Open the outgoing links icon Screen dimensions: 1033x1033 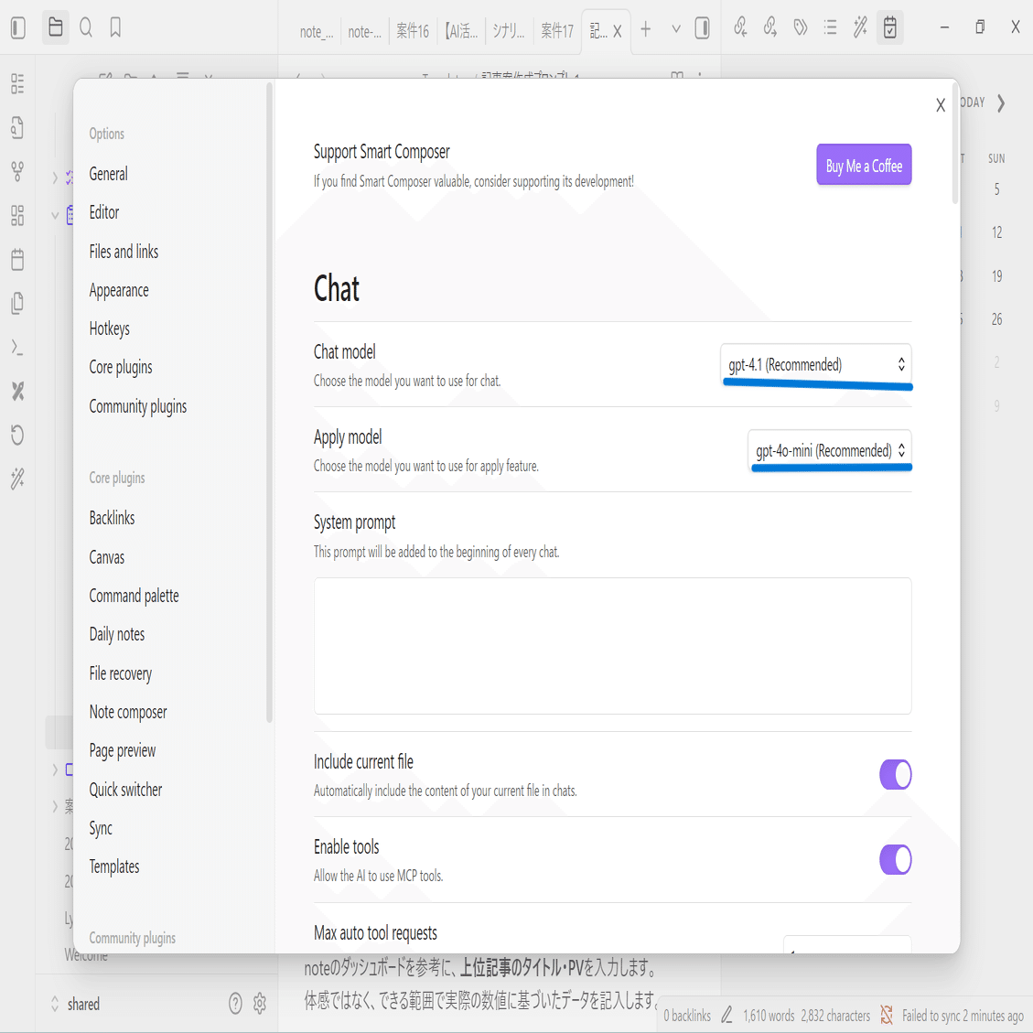pyautogui.click(x=769, y=27)
